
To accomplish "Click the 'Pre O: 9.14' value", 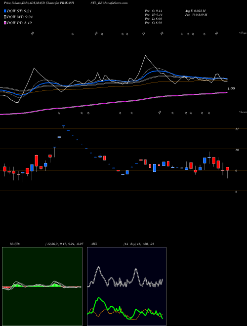I will tap(154, 11).
